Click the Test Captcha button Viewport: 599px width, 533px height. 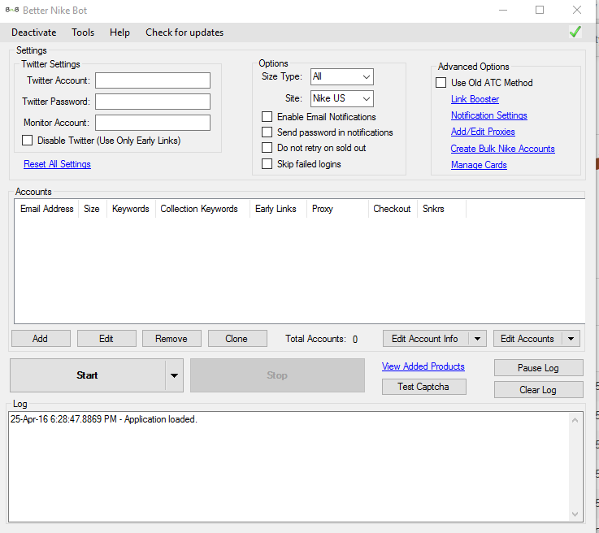(x=423, y=387)
